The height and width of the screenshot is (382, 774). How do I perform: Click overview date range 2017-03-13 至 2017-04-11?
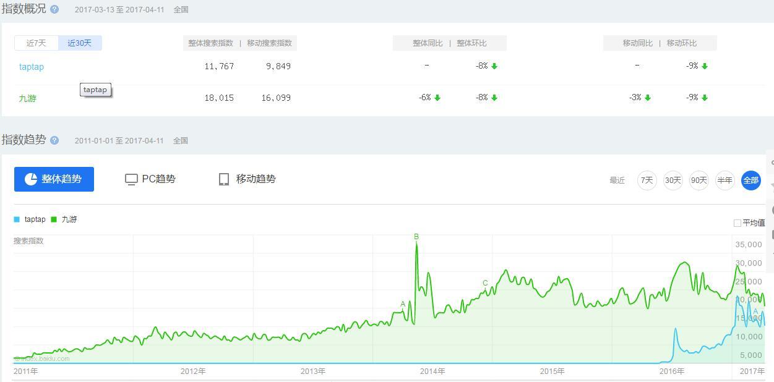point(119,10)
